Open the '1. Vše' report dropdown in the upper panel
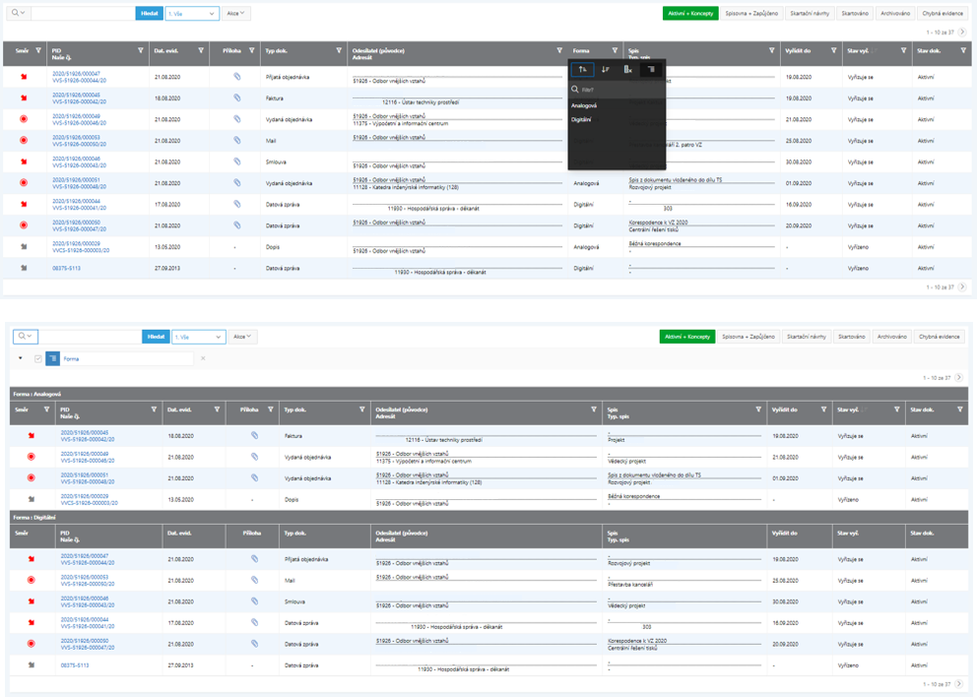 (192, 13)
